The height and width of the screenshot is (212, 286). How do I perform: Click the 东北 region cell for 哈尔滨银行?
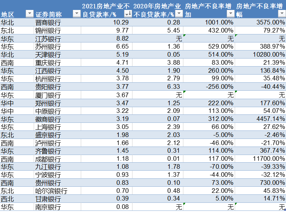(17, 191)
